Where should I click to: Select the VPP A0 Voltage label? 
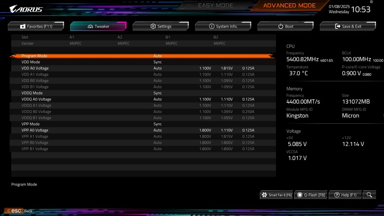coord(35,130)
